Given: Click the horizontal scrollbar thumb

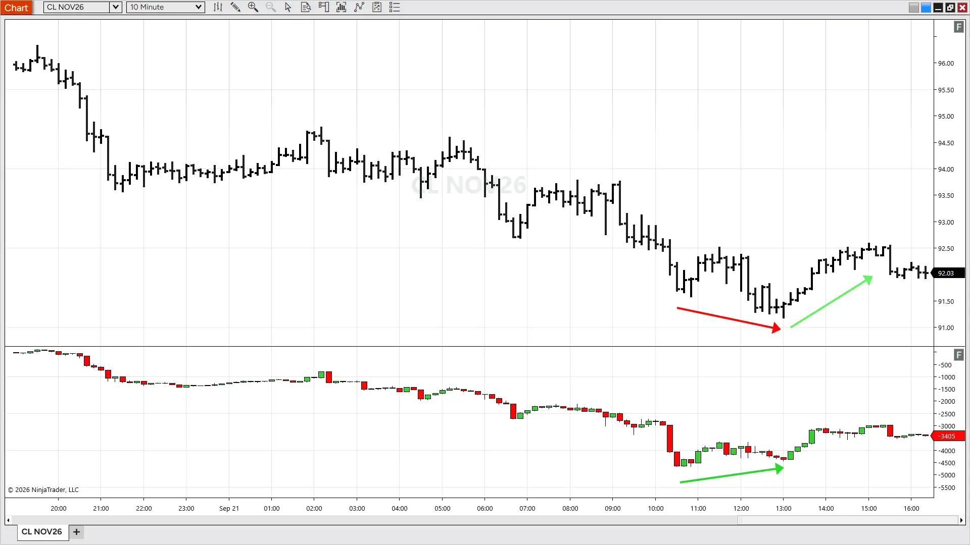Looking at the screenshot, I should pos(848,520).
